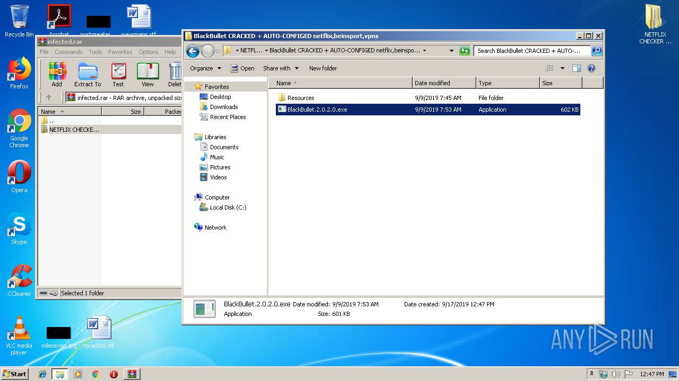This screenshot has height=381, width=679.
Task: Click the Start button
Action: pos(15,374)
